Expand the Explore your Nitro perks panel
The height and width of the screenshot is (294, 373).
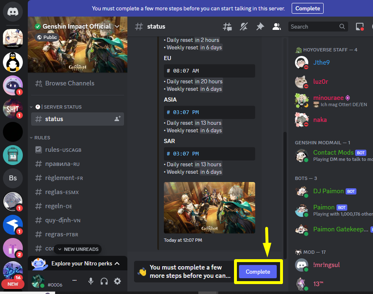pos(78,264)
